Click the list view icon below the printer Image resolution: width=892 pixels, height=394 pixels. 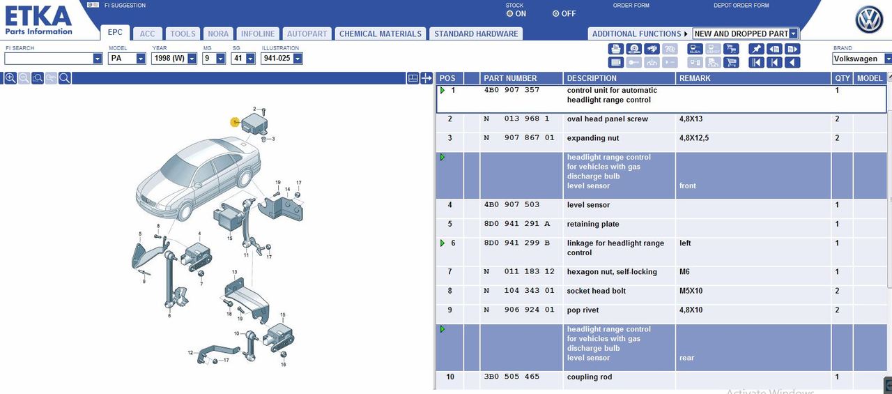point(616,62)
